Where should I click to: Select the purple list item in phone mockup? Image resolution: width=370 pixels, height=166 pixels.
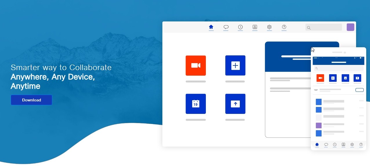coord(319,125)
